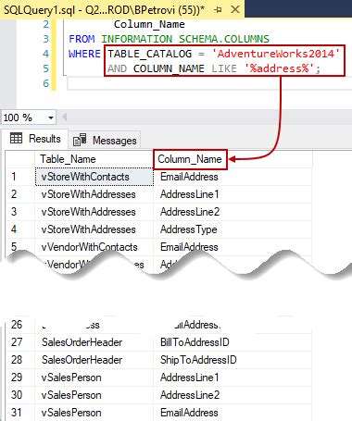Select EmailAddress cell in row 5
The image size is (352, 421).
coord(233,247)
